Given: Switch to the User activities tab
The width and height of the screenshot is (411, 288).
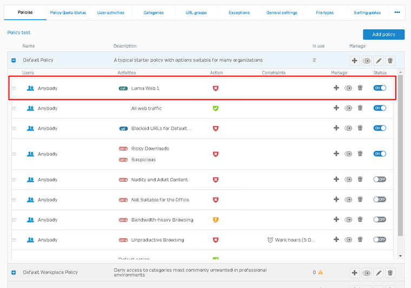Looking at the screenshot, I should (x=110, y=12).
